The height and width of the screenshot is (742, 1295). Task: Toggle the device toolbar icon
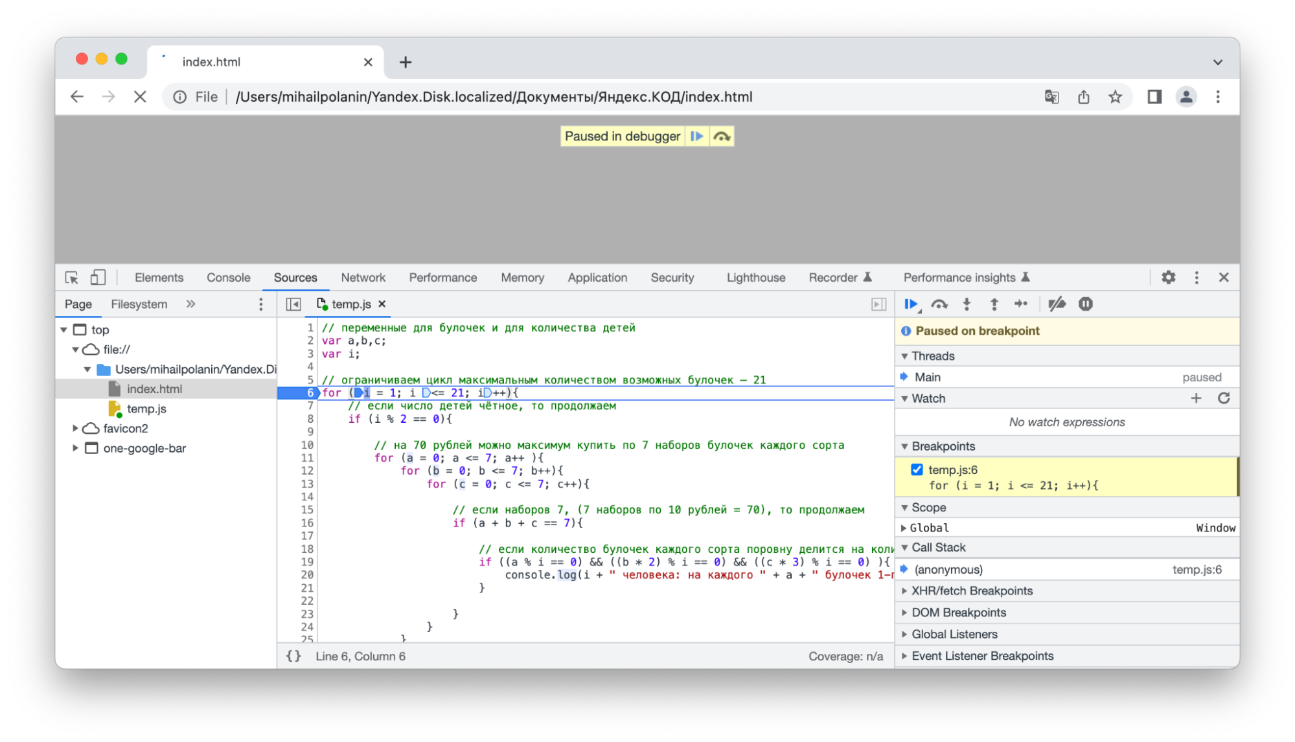point(98,278)
